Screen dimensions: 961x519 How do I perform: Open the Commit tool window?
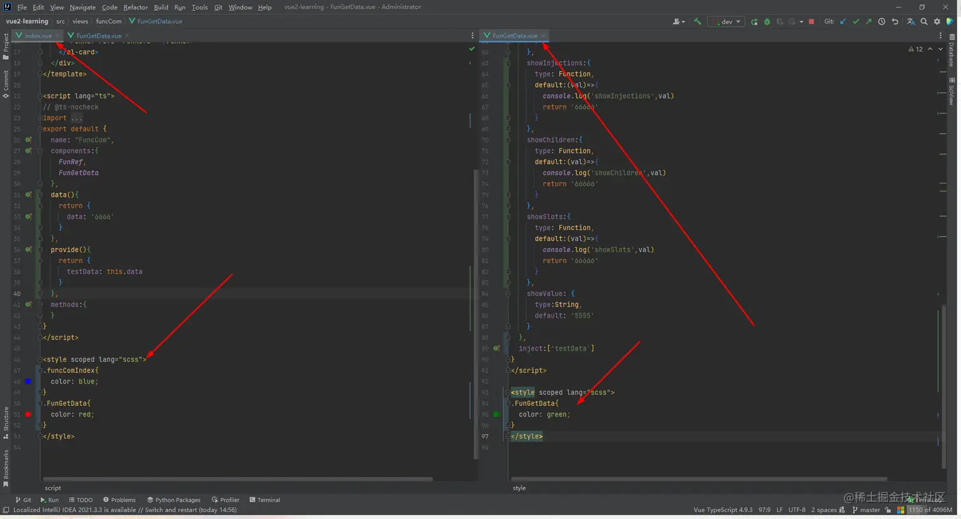pyautogui.click(x=6, y=84)
